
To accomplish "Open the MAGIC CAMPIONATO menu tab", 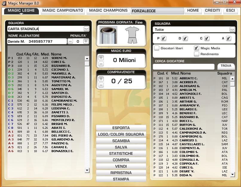I will [x=63, y=11].
